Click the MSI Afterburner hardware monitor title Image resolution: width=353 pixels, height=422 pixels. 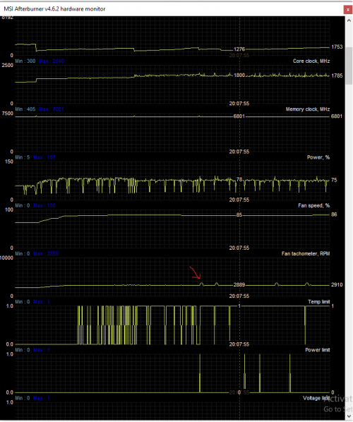coord(54,9)
